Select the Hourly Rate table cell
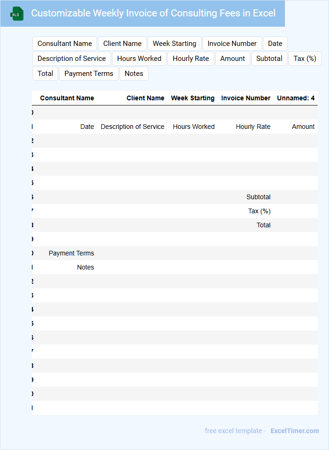 point(253,127)
